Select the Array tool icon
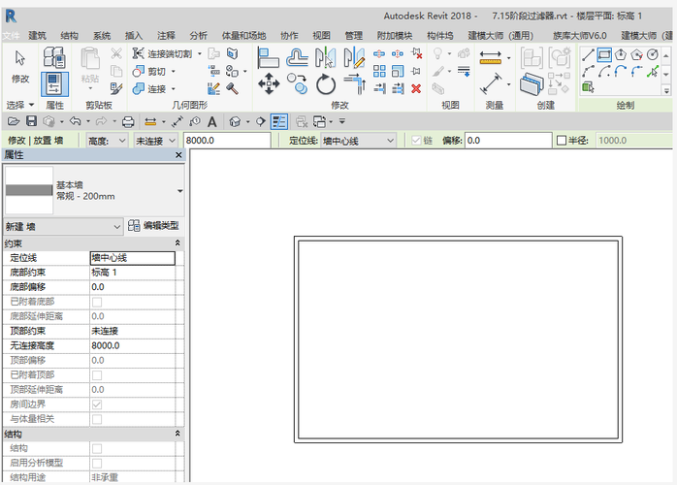The image size is (677, 485). [x=379, y=71]
